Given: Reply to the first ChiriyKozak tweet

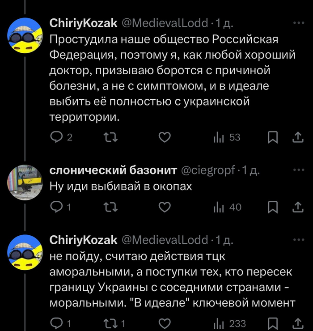Looking at the screenshot, I should (x=56, y=138).
